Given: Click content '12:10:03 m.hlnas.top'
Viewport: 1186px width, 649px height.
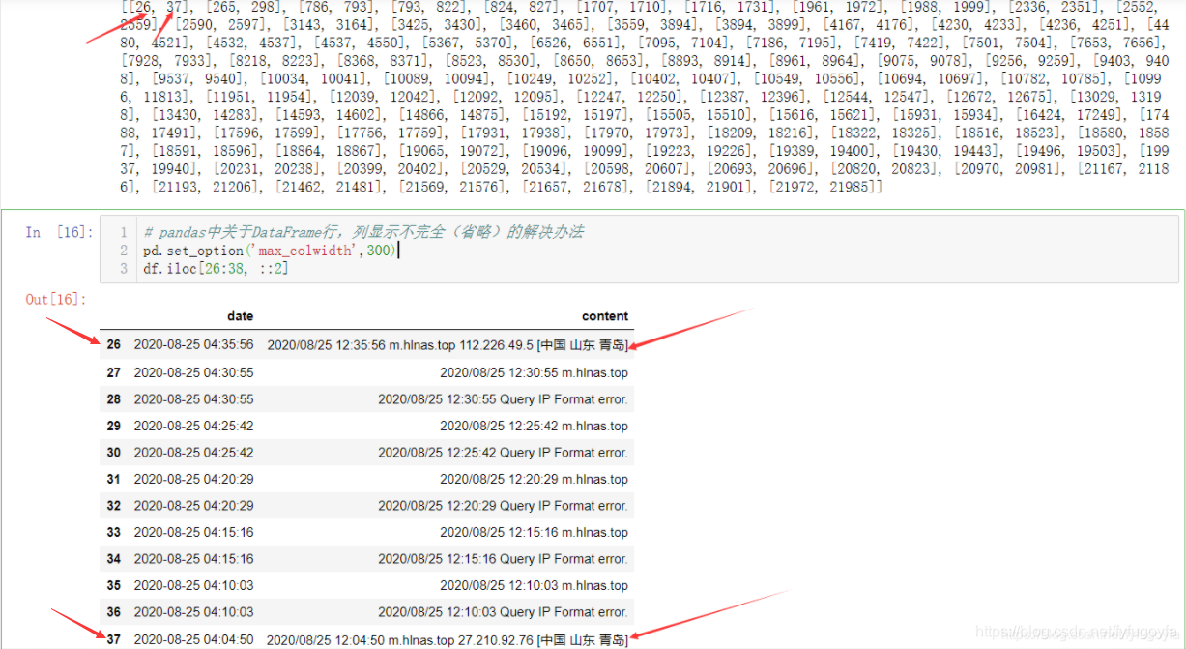Looking at the screenshot, I should pyautogui.click(x=534, y=585).
